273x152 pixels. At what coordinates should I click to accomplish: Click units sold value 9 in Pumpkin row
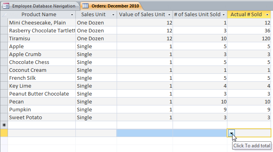pos(200,109)
